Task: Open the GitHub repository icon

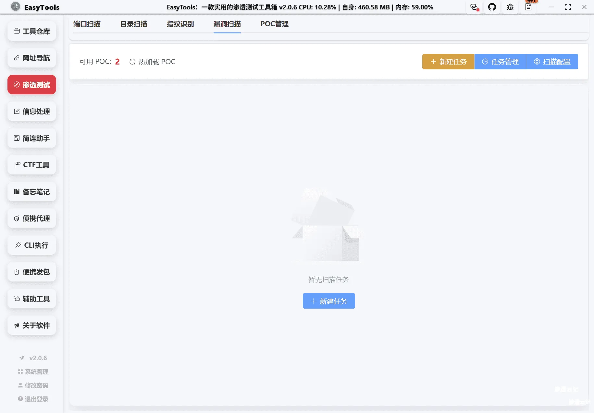Action: [x=492, y=7]
